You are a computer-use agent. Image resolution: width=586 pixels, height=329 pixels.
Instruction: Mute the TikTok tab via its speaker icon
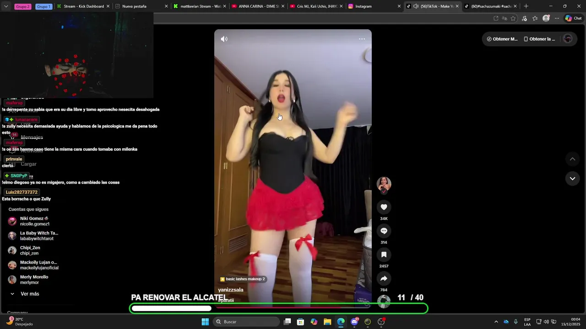coord(416,6)
